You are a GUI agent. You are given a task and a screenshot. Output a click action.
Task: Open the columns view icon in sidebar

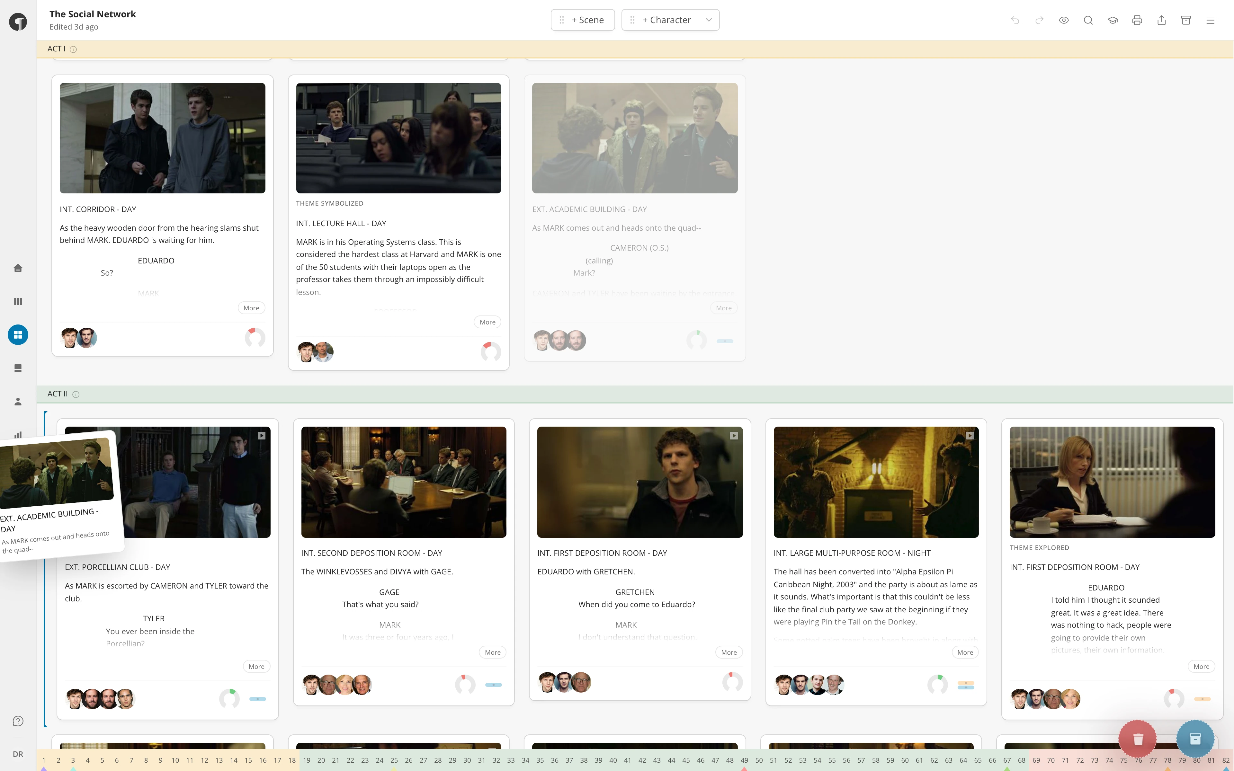coord(18,301)
